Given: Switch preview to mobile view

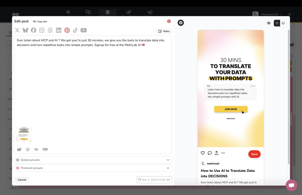Looking at the screenshot, I should [x=277, y=23].
